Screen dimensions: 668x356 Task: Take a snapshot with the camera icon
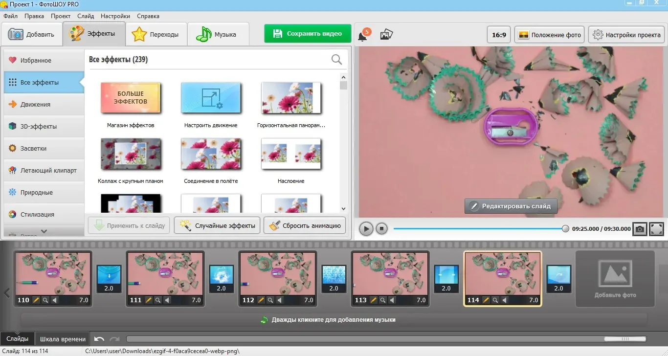click(x=640, y=228)
